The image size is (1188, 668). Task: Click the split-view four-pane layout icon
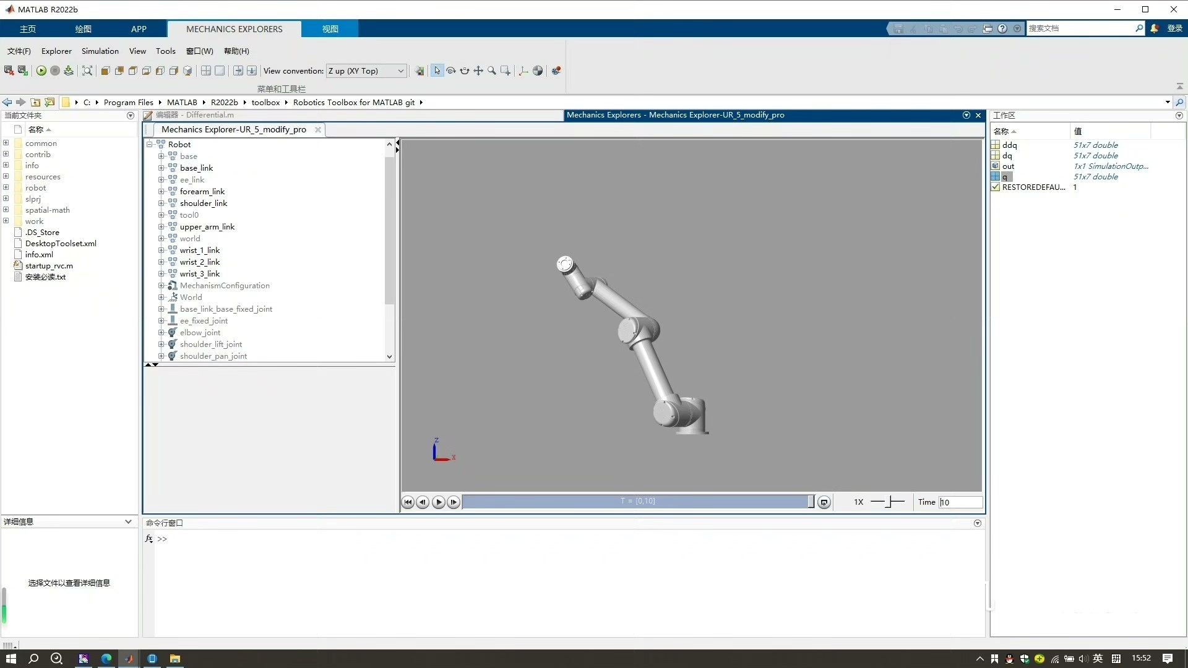click(x=206, y=71)
